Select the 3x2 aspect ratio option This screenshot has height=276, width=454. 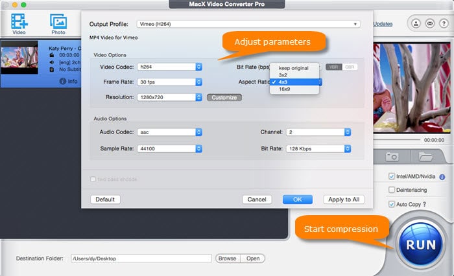(294, 75)
